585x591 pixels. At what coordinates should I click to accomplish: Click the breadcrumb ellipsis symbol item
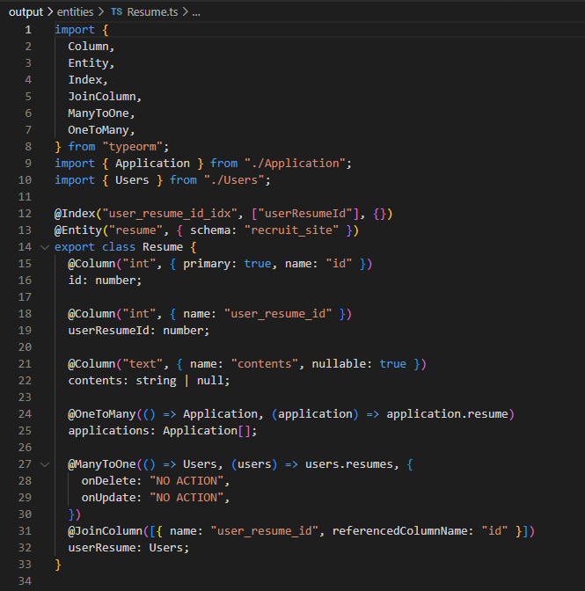[196, 13]
